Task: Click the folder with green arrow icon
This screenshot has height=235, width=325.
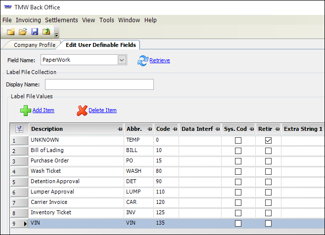Action: pos(46,32)
